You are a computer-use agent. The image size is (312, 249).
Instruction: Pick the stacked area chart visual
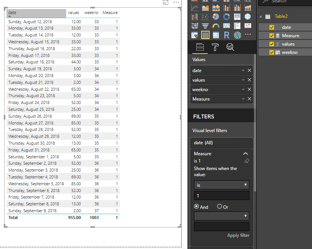click(x=216, y=8)
